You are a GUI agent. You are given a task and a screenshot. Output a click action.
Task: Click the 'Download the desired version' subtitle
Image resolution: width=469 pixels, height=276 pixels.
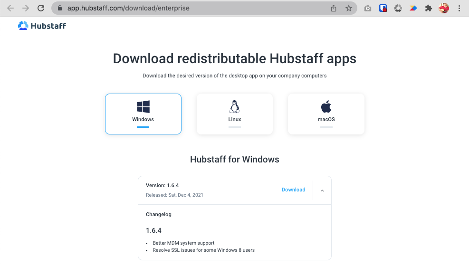[235, 76]
